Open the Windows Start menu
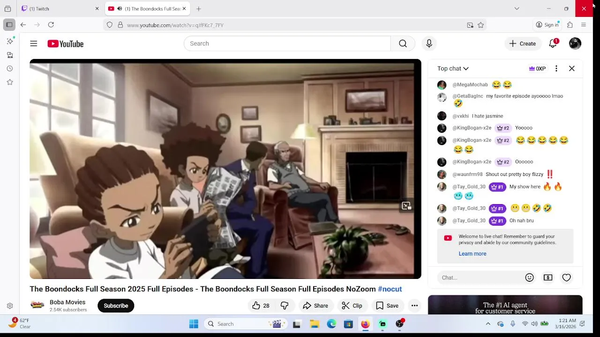The height and width of the screenshot is (337, 600). [194, 324]
